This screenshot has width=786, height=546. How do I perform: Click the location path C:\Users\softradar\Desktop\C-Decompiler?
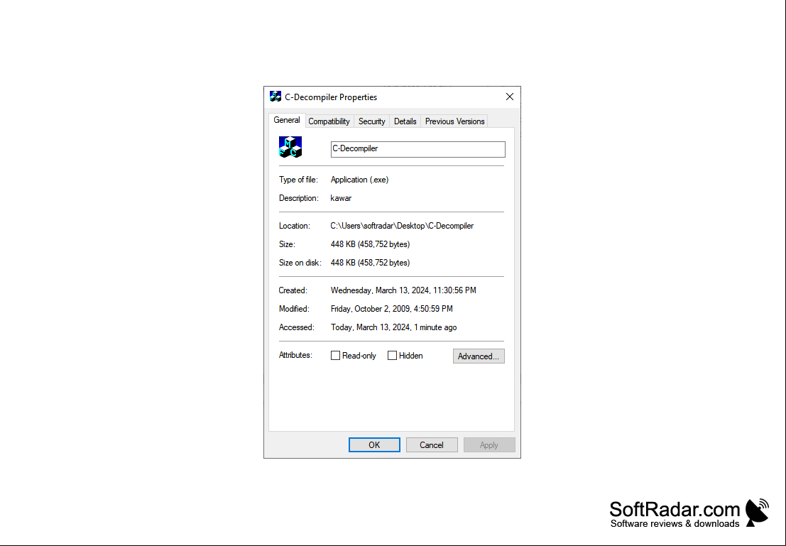pos(402,226)
